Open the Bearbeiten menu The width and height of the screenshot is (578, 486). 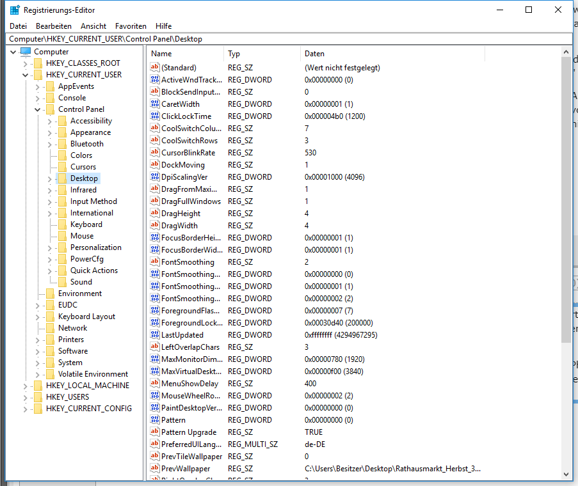[54, 26]
